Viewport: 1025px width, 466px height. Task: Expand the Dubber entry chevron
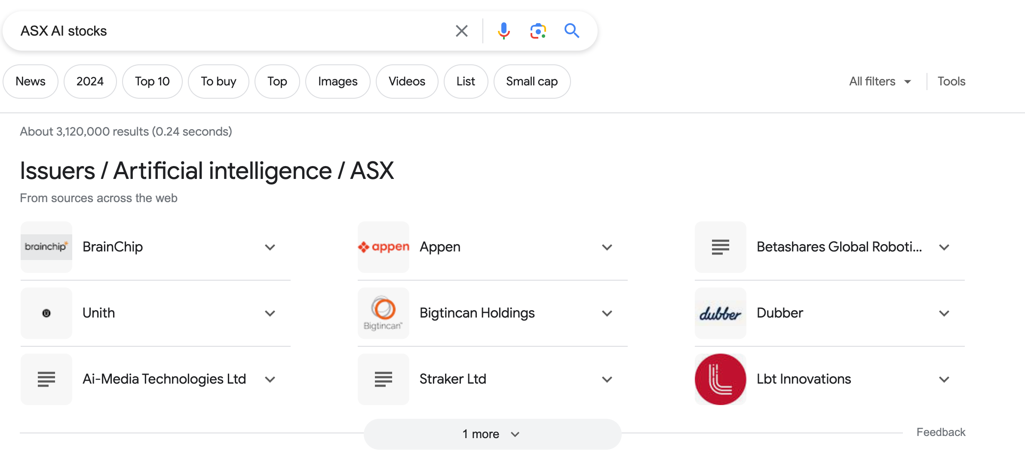[x=944, y=313]
